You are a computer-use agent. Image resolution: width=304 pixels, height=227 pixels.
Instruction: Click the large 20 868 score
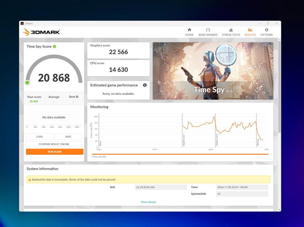pos(54,78)
